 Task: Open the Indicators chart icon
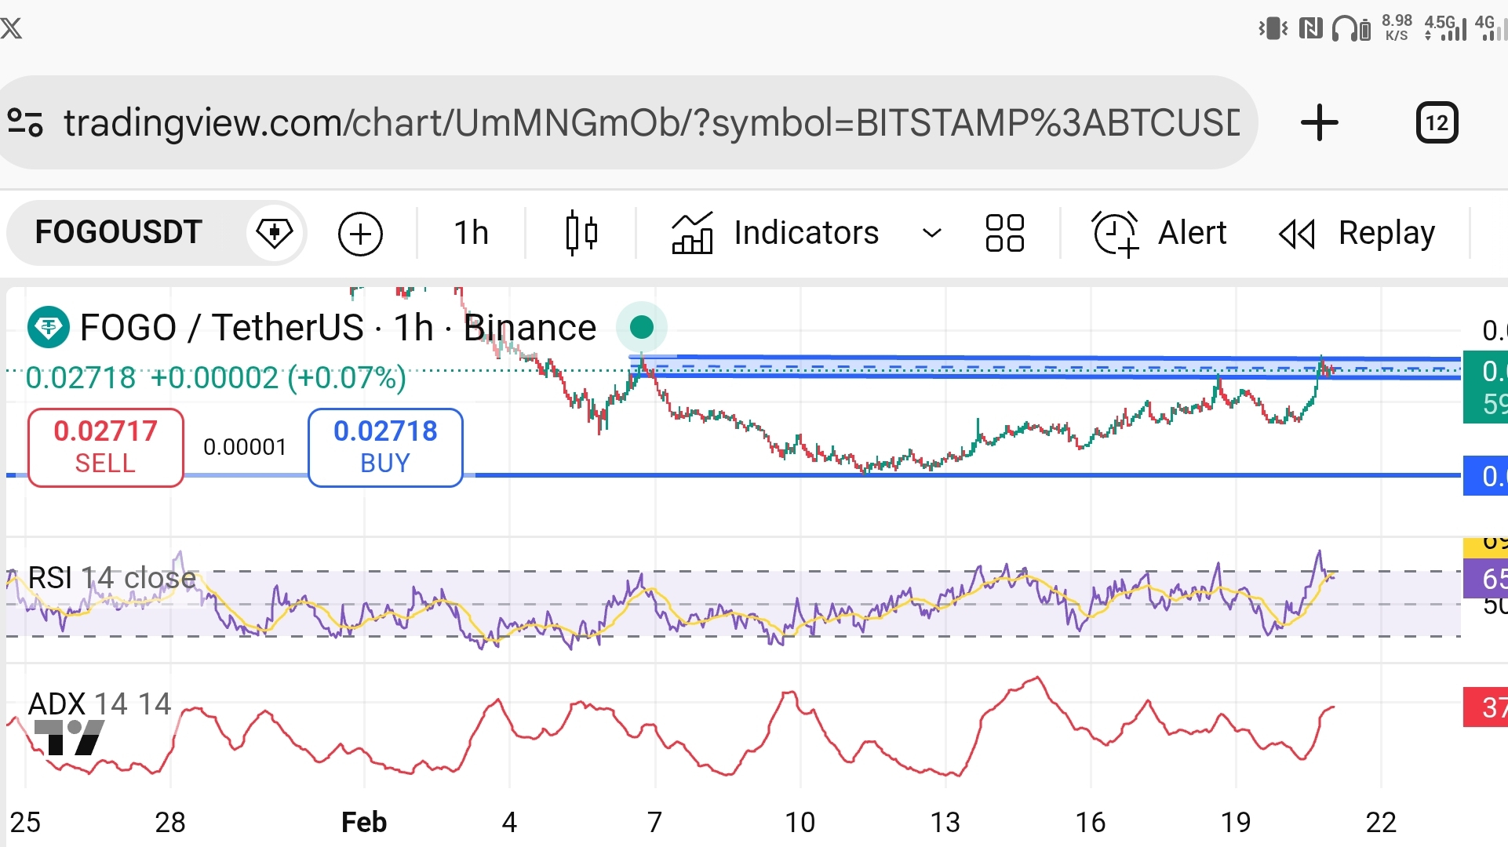(692, 233)
